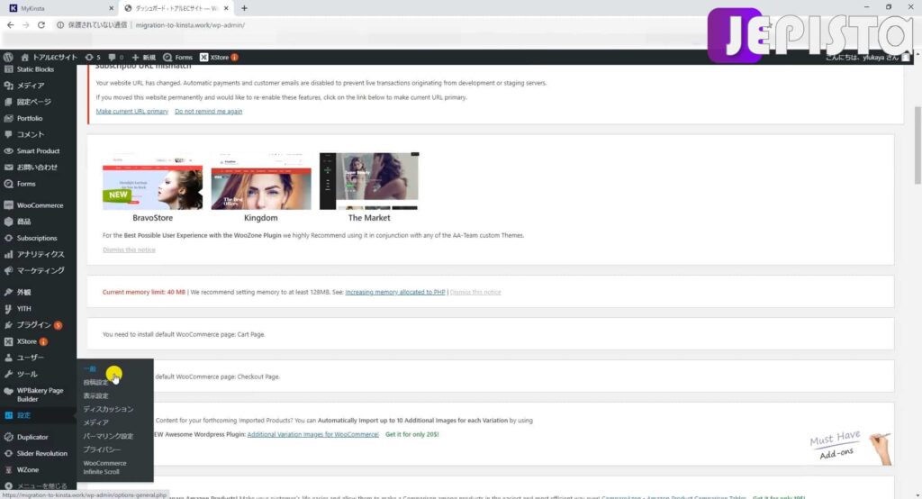Open the BravoStore theme thumbnail

tap(152, 181)
